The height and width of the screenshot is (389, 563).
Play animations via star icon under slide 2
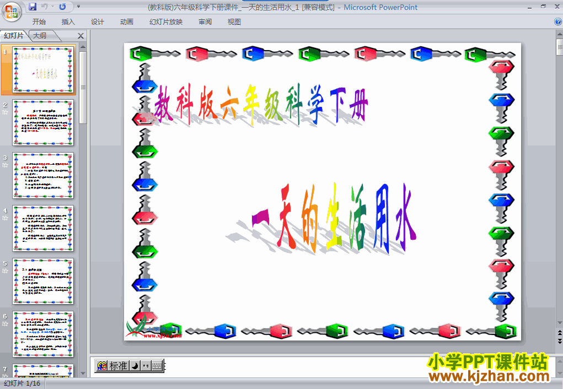coord(5,112)
